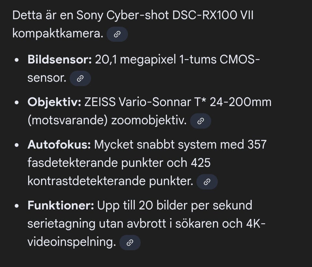Open source link after the kompaktkamera sentence
The width and height of the screenshot is (312, 267).
click(x=117, y=35)
